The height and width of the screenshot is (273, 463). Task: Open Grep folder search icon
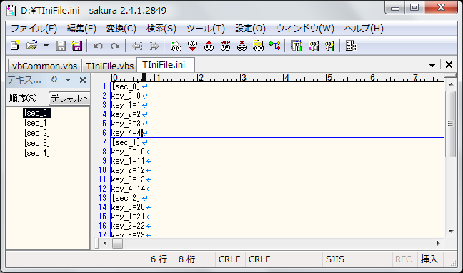258,46
